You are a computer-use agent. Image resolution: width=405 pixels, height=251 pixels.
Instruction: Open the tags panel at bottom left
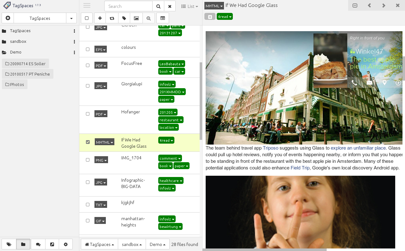pyautogui.click(x=9, y=244)
